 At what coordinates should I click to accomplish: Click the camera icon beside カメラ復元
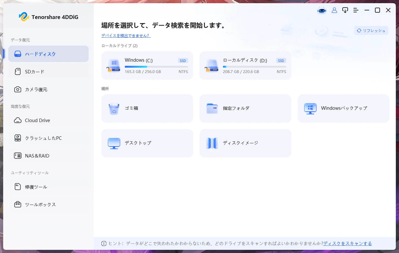click(18, 89)
